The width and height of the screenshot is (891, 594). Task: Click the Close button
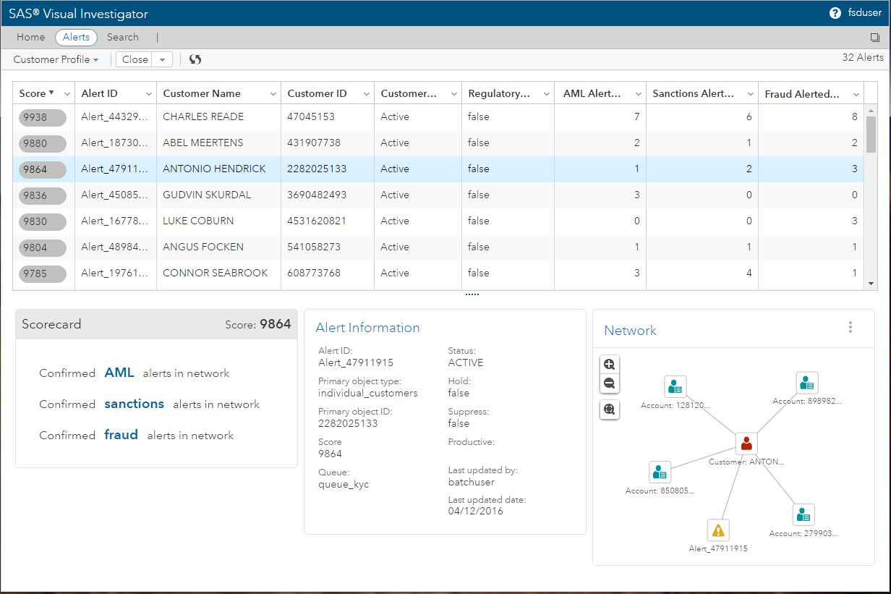(x=135, y=59)
